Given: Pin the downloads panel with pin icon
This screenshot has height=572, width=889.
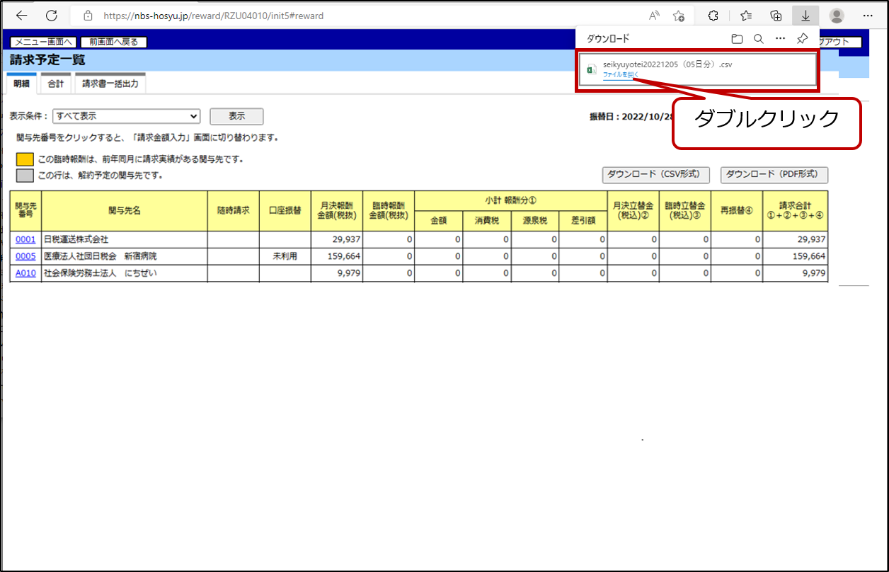Looking at the screenshot, I should click(x=802, y=39).
